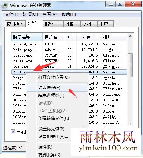Viewport: 143px width, 158px height.
Task: Click the 37,024 K memory value
Action: (90, 66)
